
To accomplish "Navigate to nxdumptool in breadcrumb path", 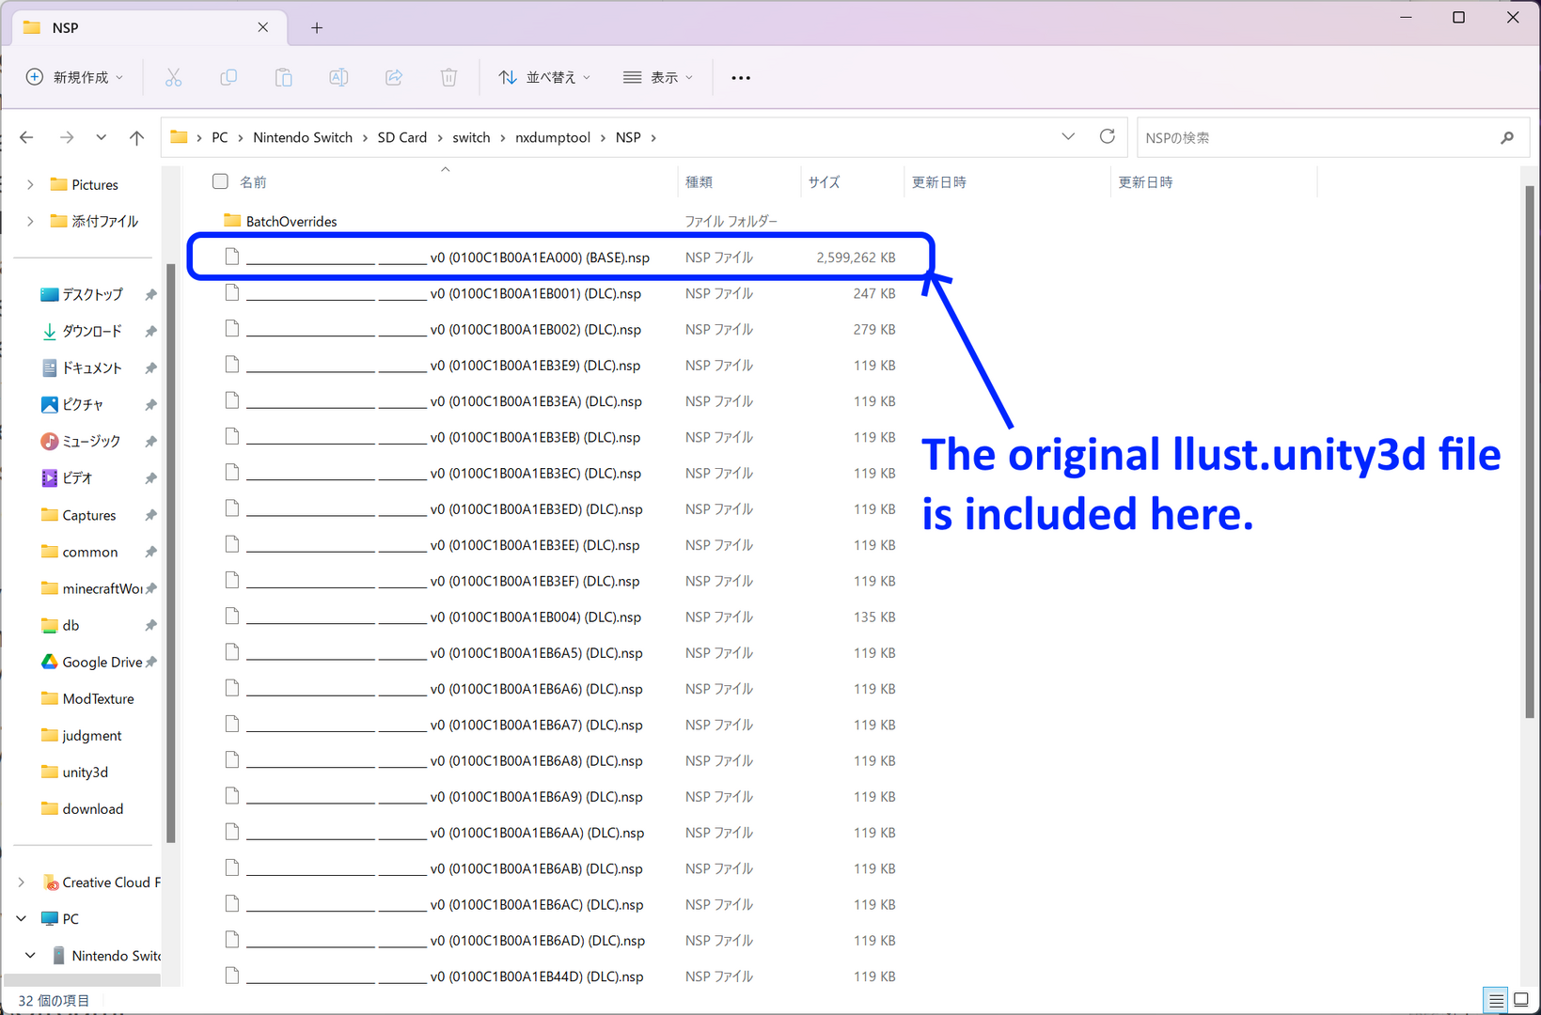I will click(553, 138).
